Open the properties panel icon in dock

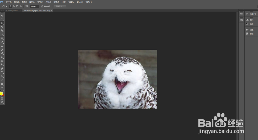coord(241,14)
